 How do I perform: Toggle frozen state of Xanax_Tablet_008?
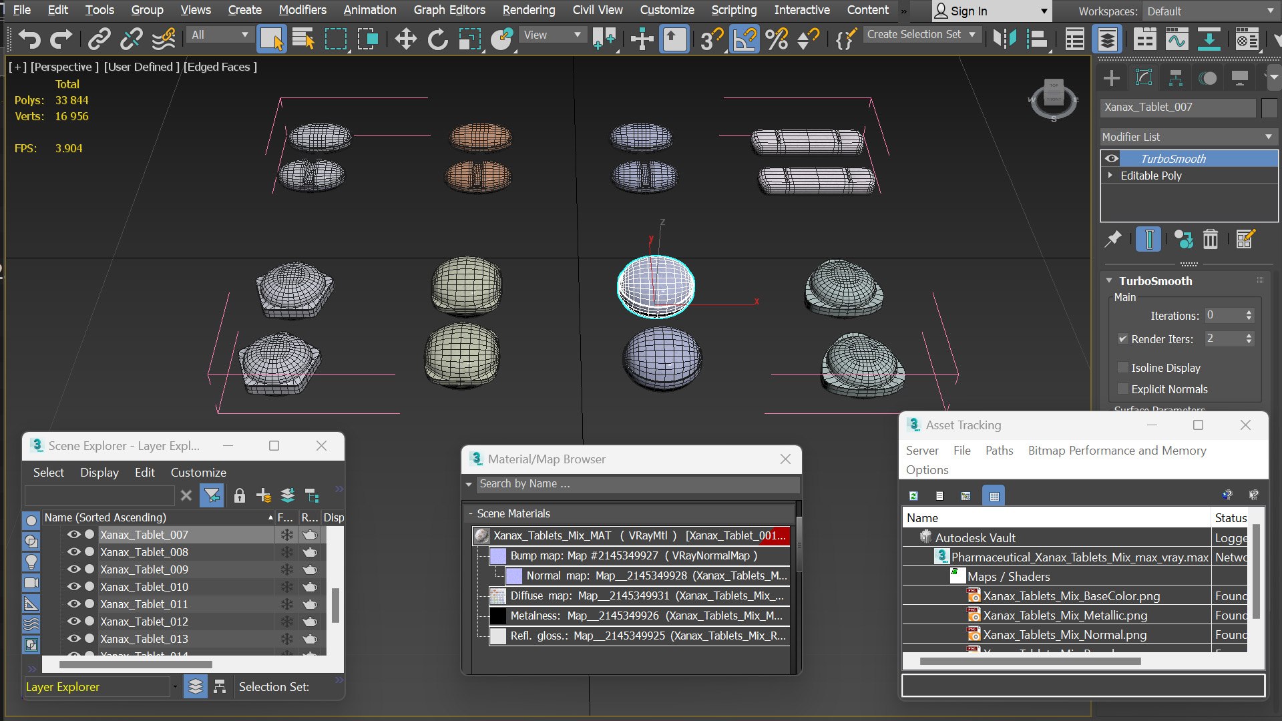[286, 552]
